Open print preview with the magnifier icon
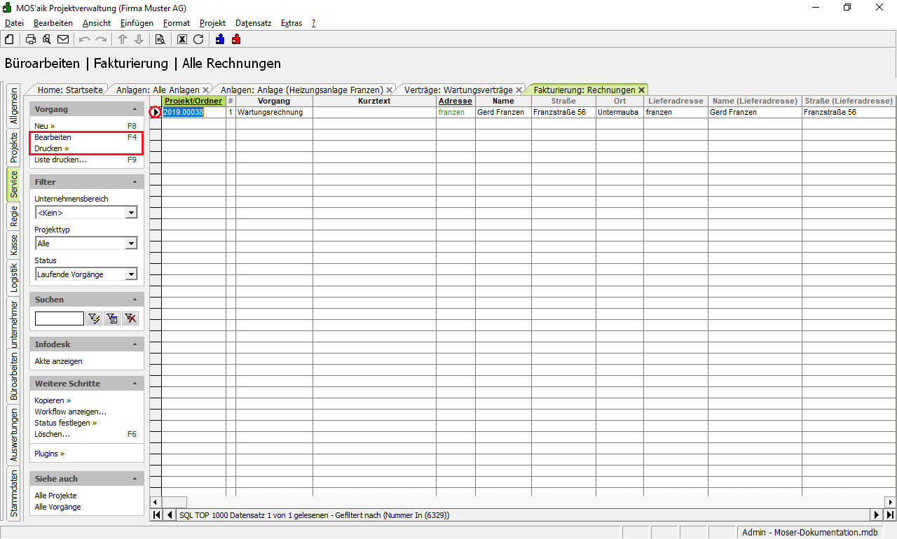 coord(47,39)
